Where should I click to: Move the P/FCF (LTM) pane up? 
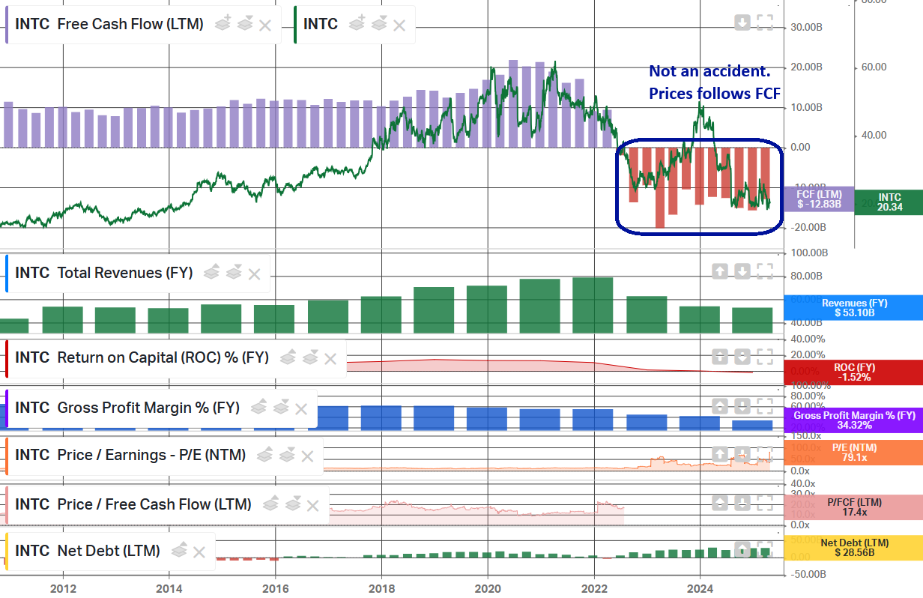[719, 502]
